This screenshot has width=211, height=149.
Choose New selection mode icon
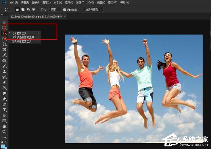pyautogui.click(x=17, y=10)
